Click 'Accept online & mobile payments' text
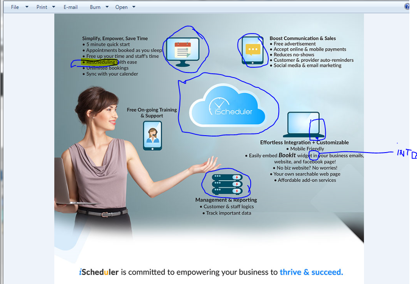Image resolution: width=417 pixels, height=284 pixels. pos(310,49)
